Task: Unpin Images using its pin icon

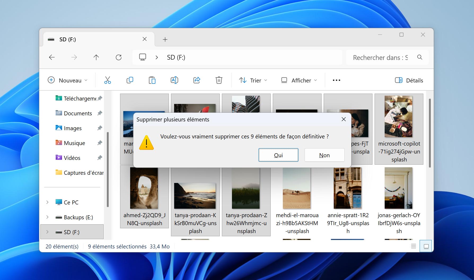Action: click(x=100, y=128)
